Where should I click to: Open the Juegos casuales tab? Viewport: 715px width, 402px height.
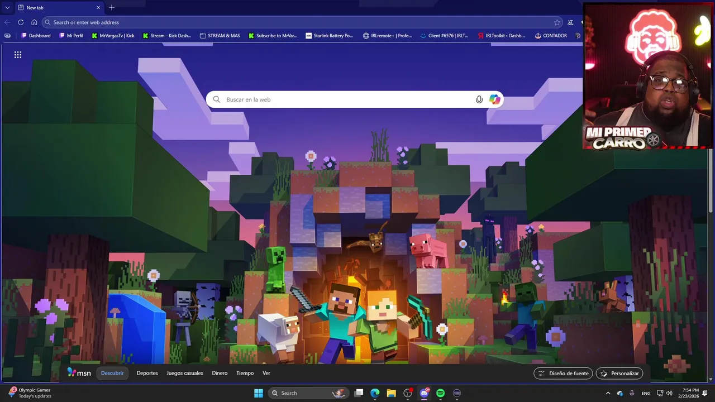(x=185, y=373)
